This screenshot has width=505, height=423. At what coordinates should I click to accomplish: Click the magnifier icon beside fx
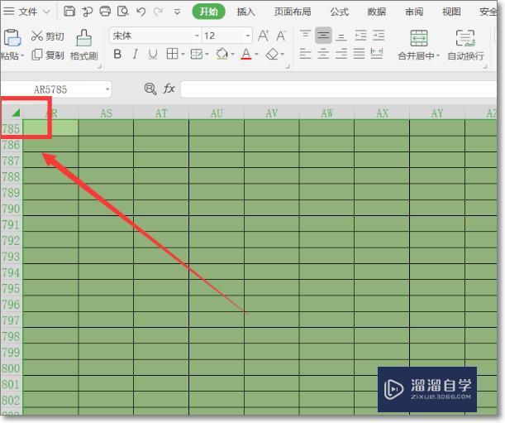150,89
